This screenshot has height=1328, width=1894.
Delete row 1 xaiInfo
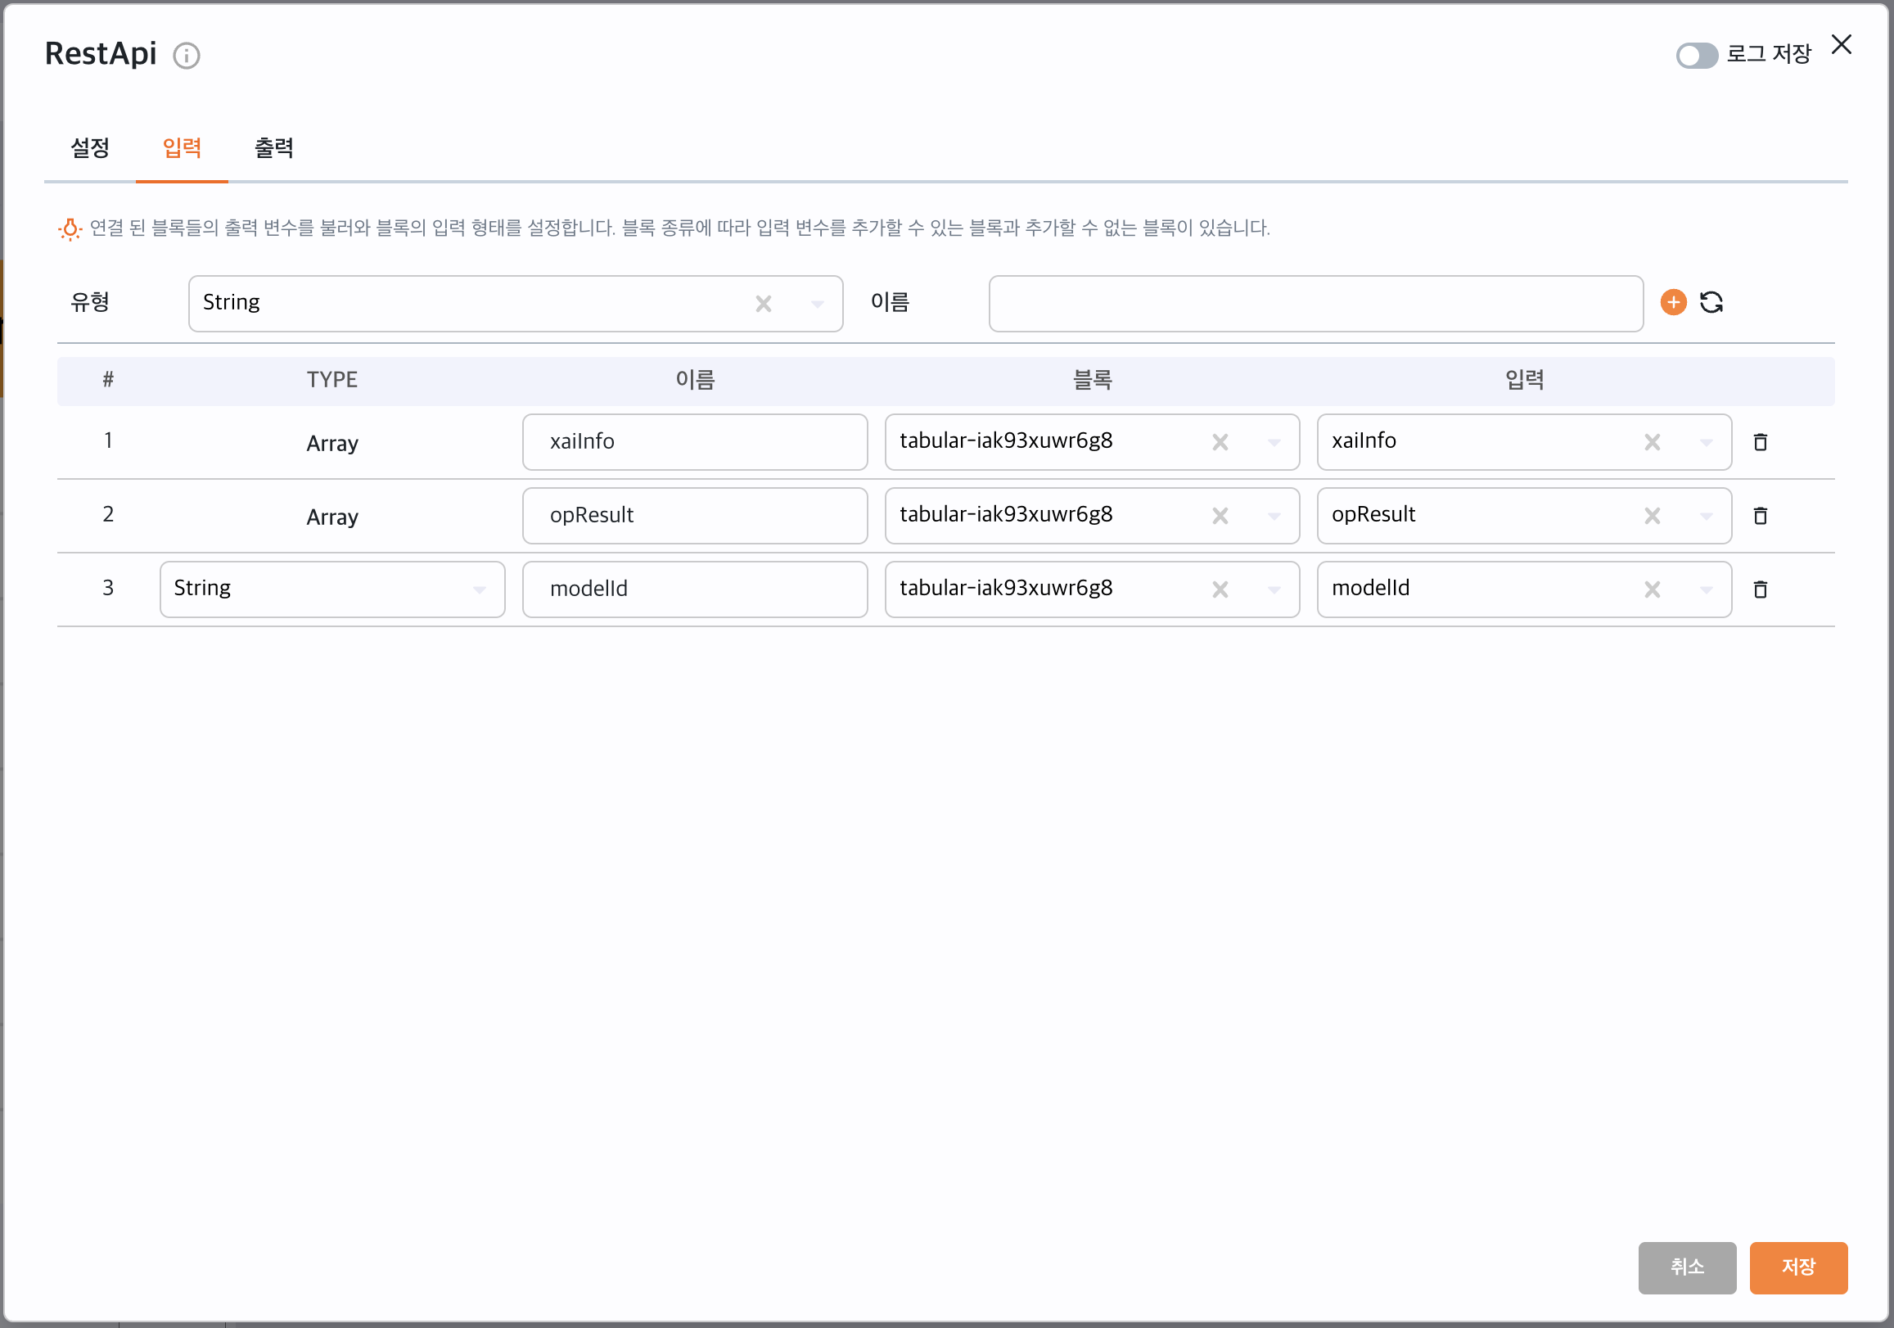[x=1760, y=441]
